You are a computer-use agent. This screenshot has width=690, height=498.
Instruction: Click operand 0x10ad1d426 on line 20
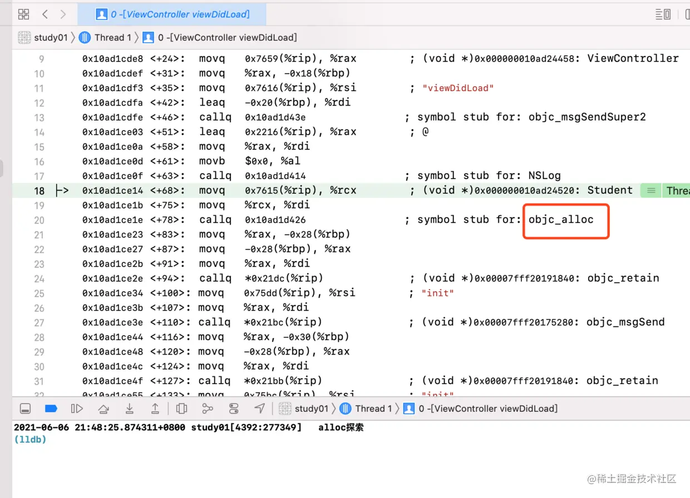(275, 220)
